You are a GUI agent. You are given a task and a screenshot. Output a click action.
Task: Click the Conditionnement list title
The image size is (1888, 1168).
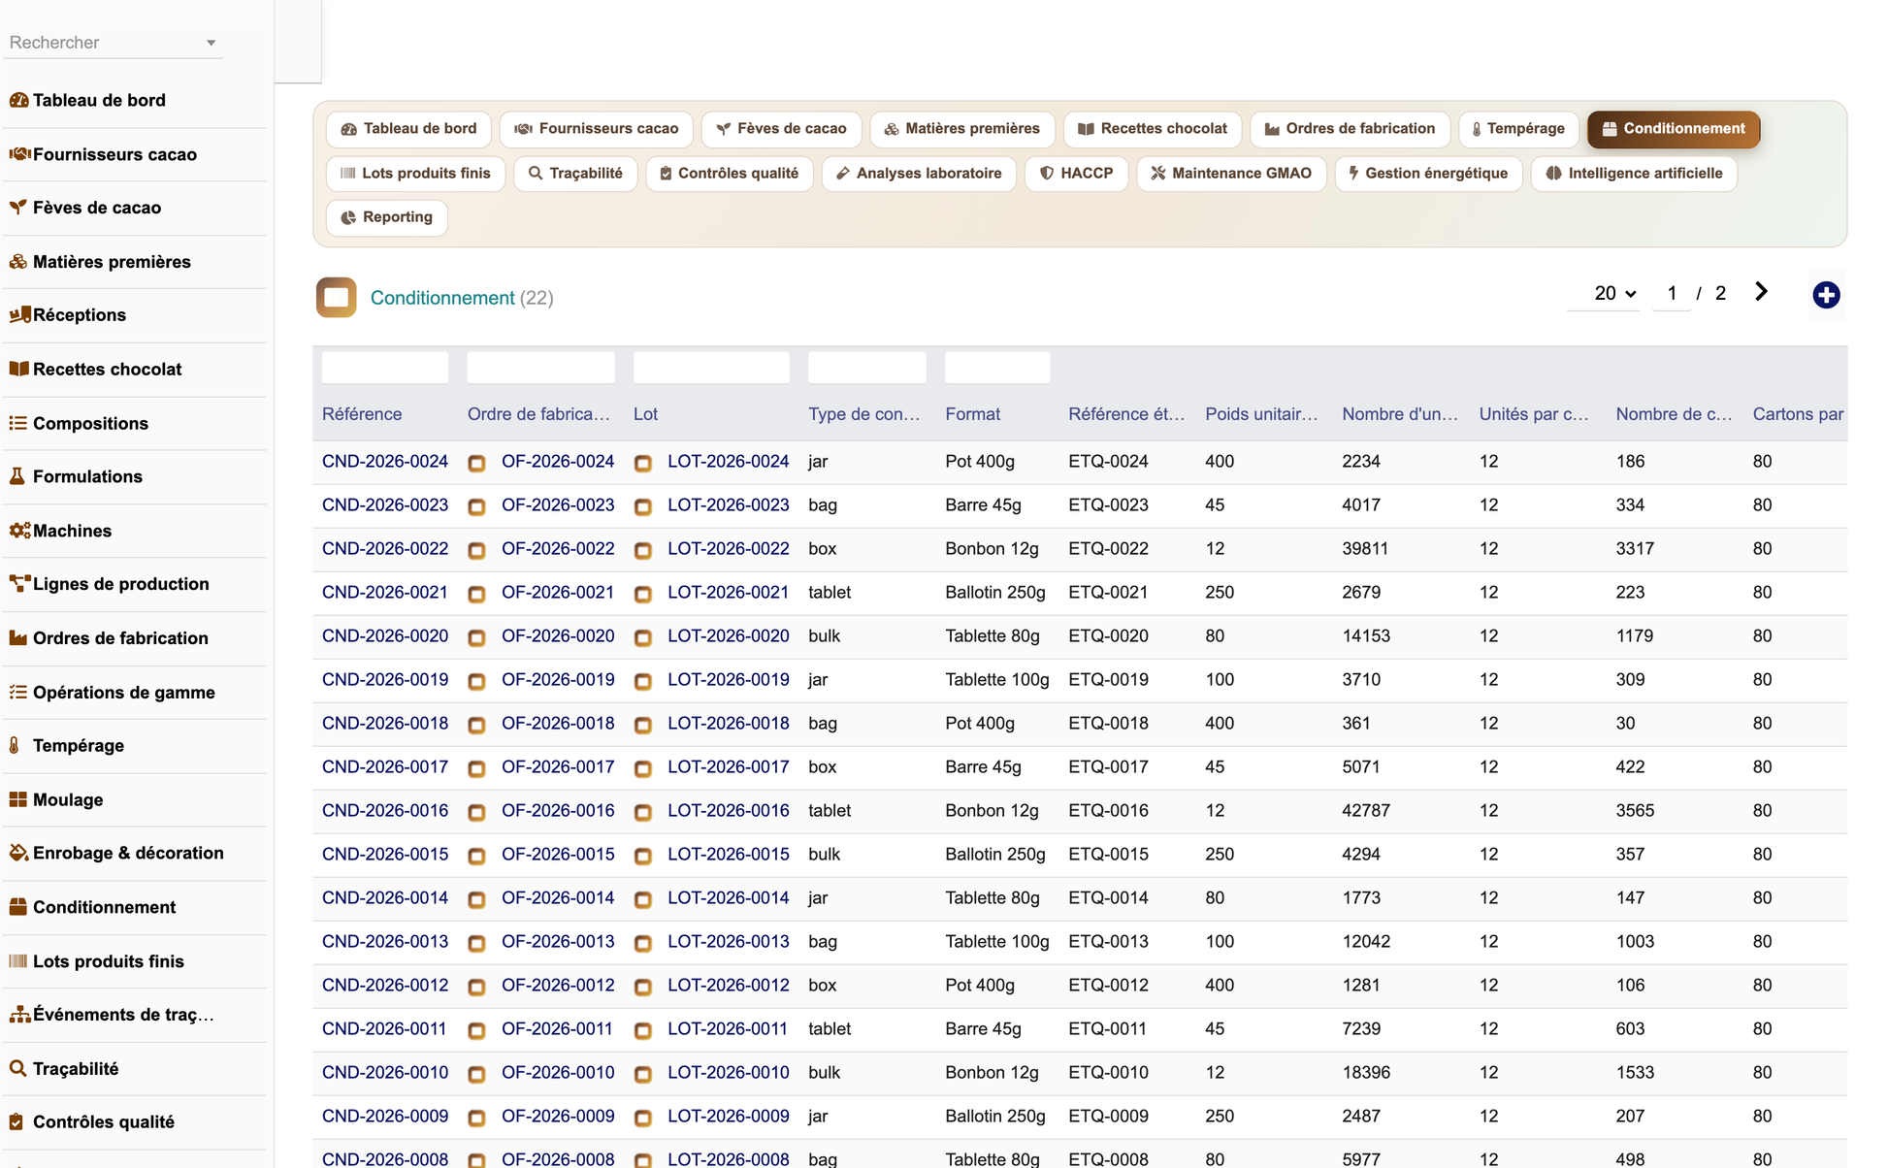442,298
